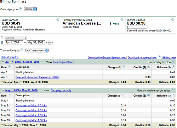
Task: Open Campaign activity view for April
Action: point(63,62)
